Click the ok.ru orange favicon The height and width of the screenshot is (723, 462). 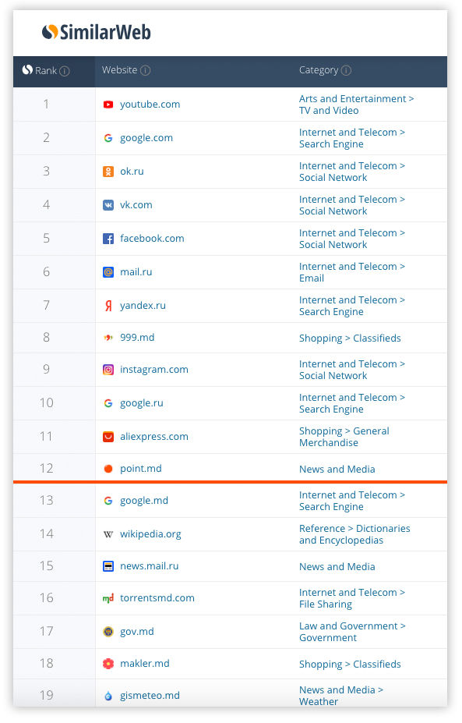tap(108, 172)
